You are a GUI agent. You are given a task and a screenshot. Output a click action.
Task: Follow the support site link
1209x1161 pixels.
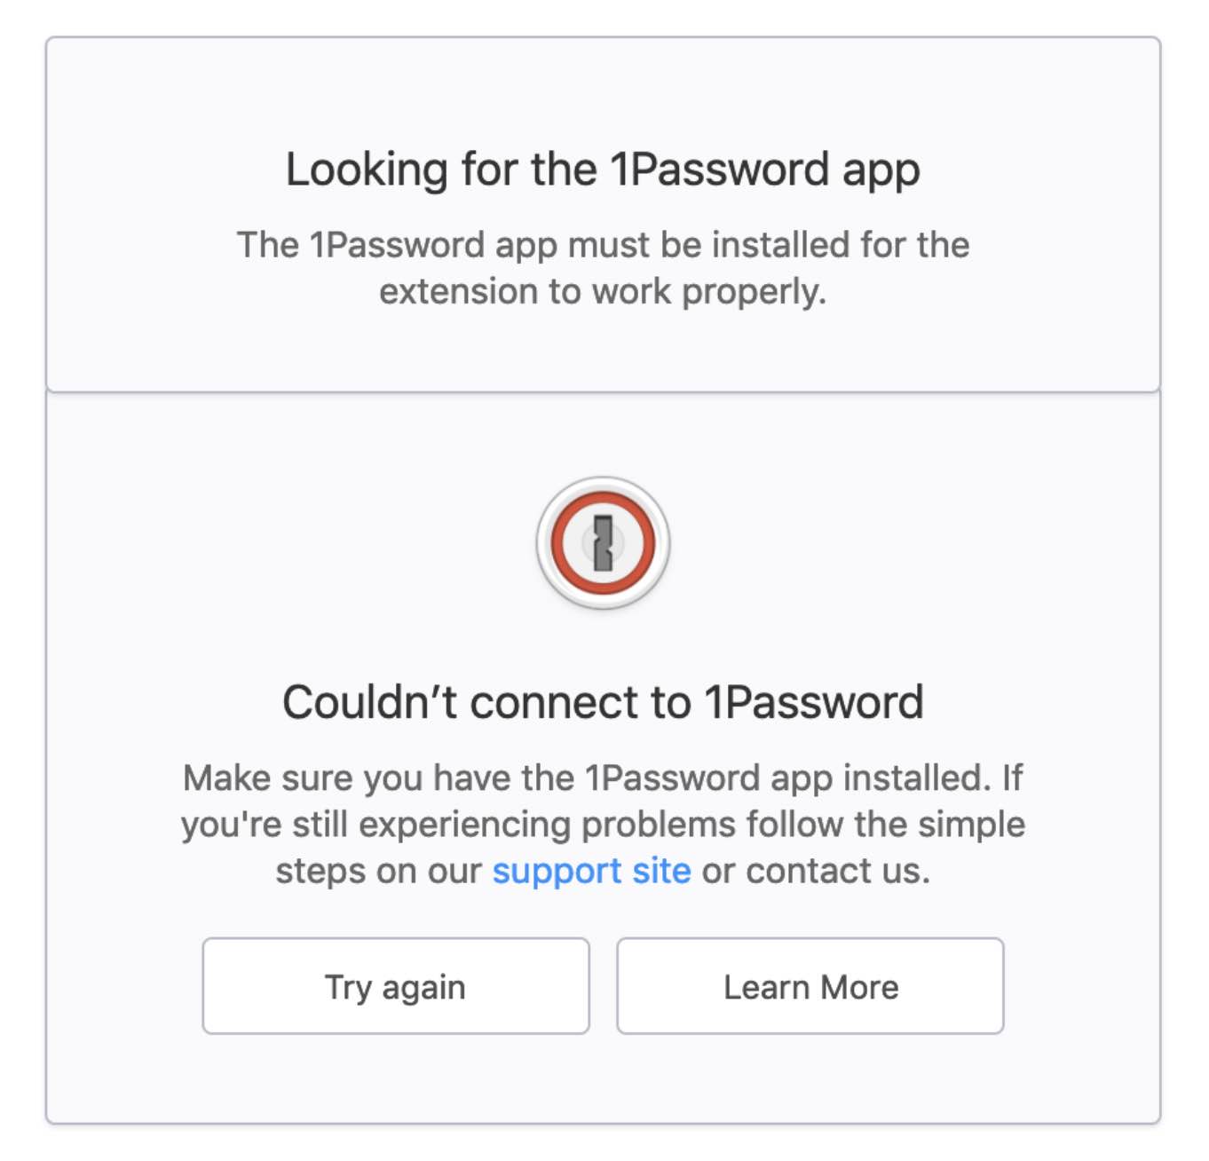[591, 871]
